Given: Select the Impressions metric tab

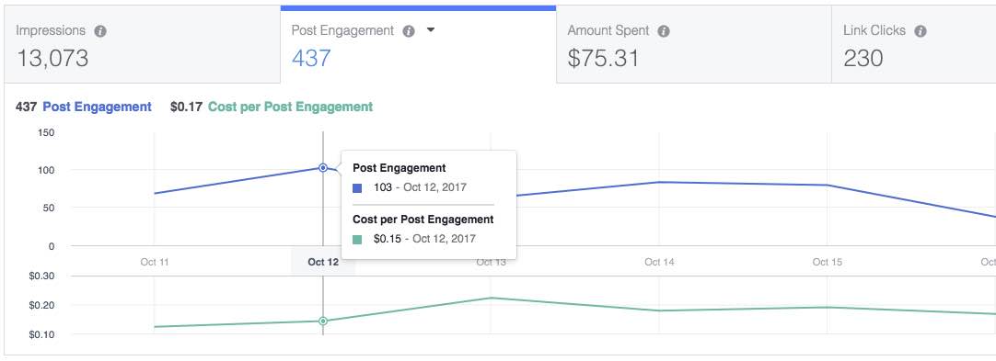Looking at the screenshot, I should (142, 44).
